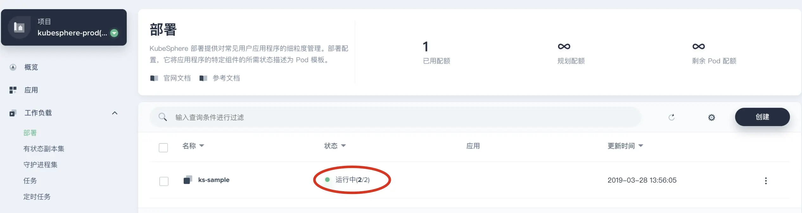Open the three-dot menu for ks-sample

766,180
